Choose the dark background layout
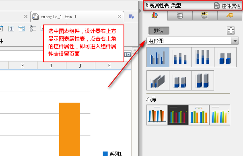The image size is (243, 156). [x=178, y=115]
